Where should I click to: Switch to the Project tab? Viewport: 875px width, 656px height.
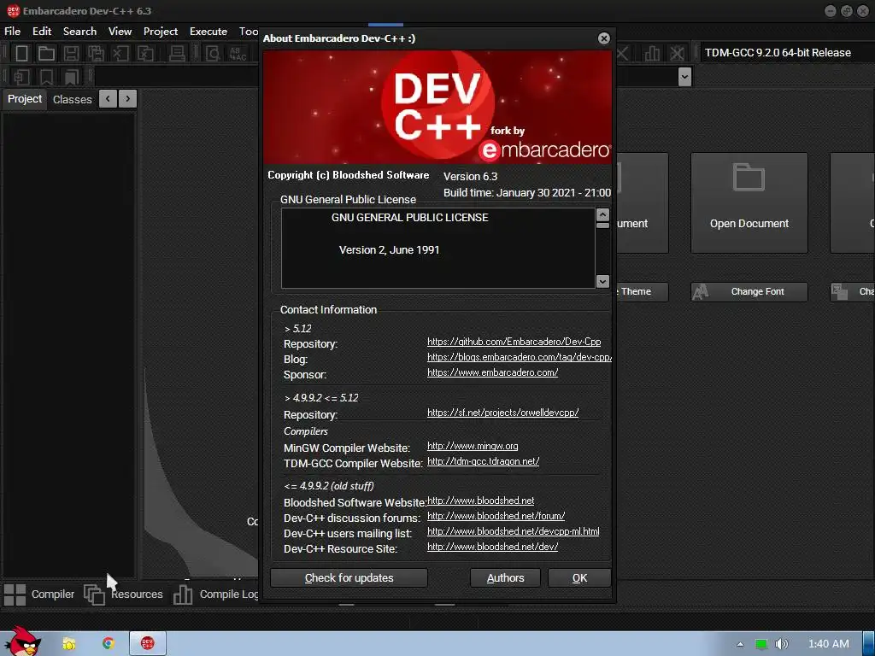pyautogui.click(x=25, y=99)
